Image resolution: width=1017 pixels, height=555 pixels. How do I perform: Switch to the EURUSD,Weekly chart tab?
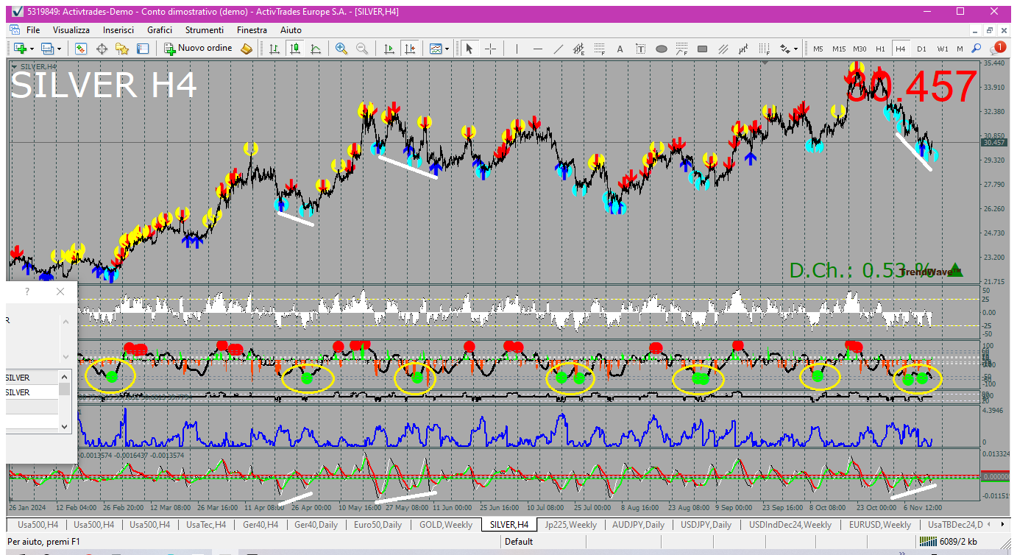click(x=879, y=525)
